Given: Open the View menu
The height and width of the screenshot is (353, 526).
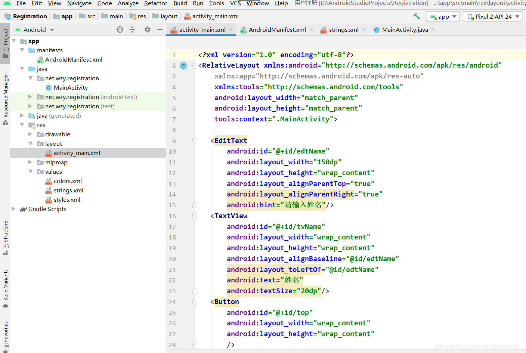Looking at the screenshot, I should 55,3.
